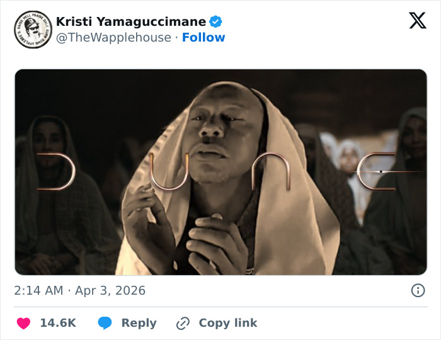Follow @TheWapplehouse
The height and width of the screenshot is (340, 441).
(203, 38)
